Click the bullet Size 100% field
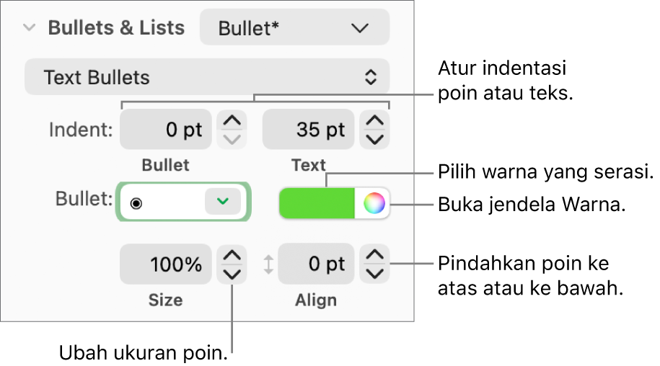Screen dimensions: 660x366 [x=166, y=264]
